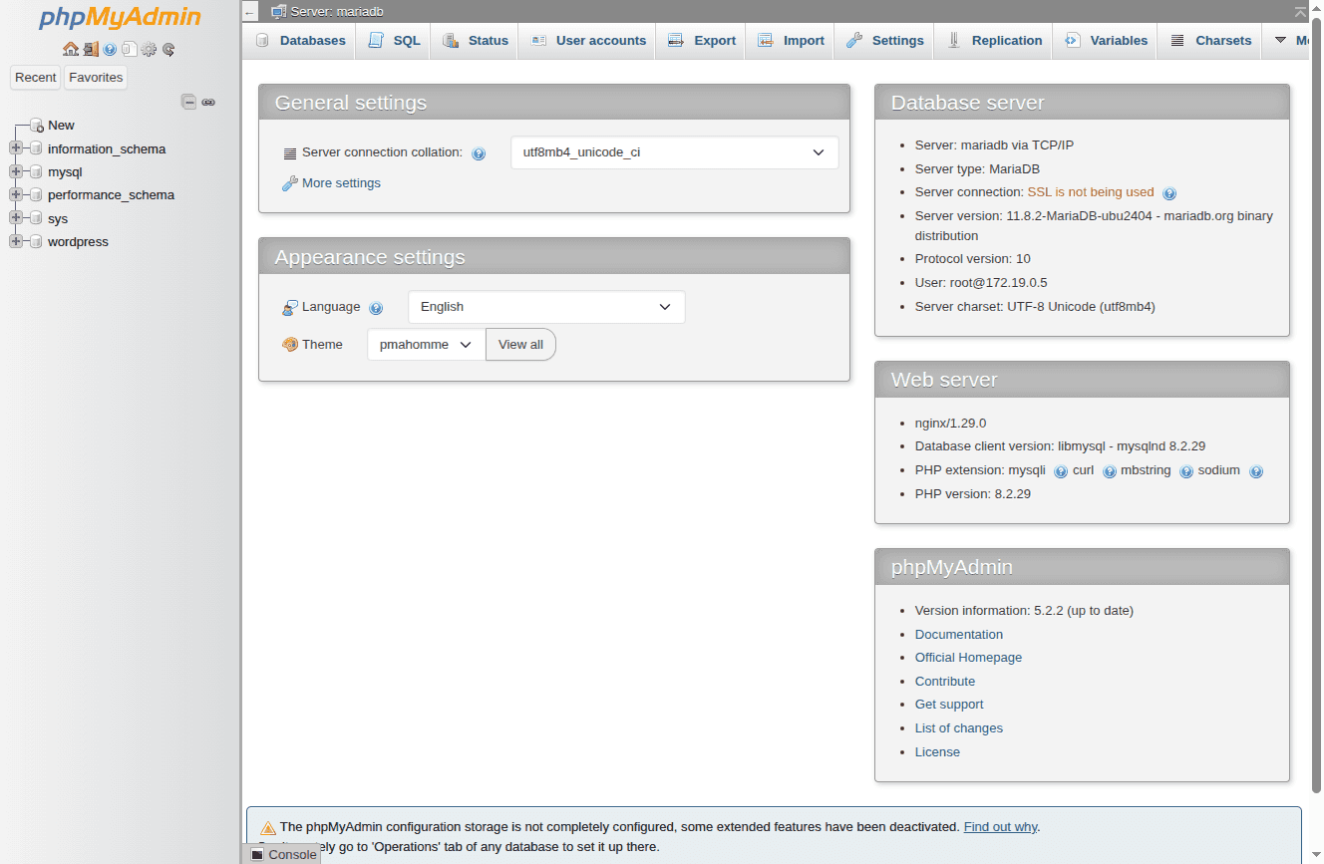Open the Server connection collation dropdown
The image size is (1324, 864).
click(674, 152)
